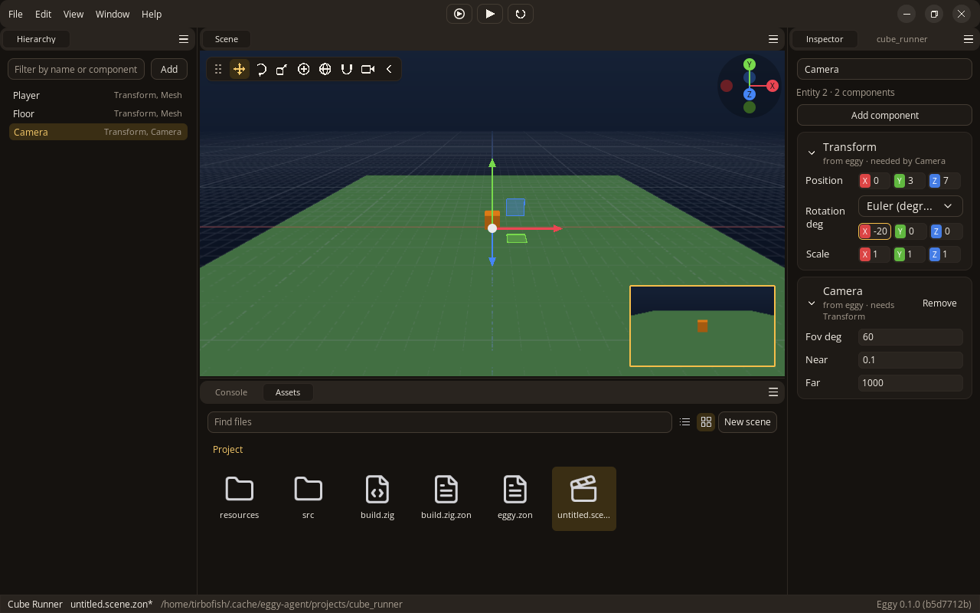
Task: Select Player in the Hierarchy
Action: [x=98, y=95]
